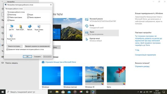Toggle the Комп'ютер checkbox

point(8,15)
